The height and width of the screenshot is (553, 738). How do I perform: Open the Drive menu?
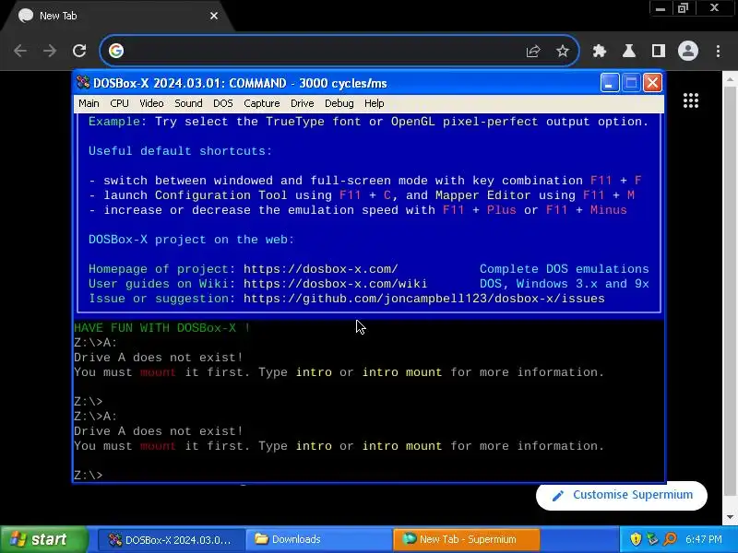click(x=303, y=103)
